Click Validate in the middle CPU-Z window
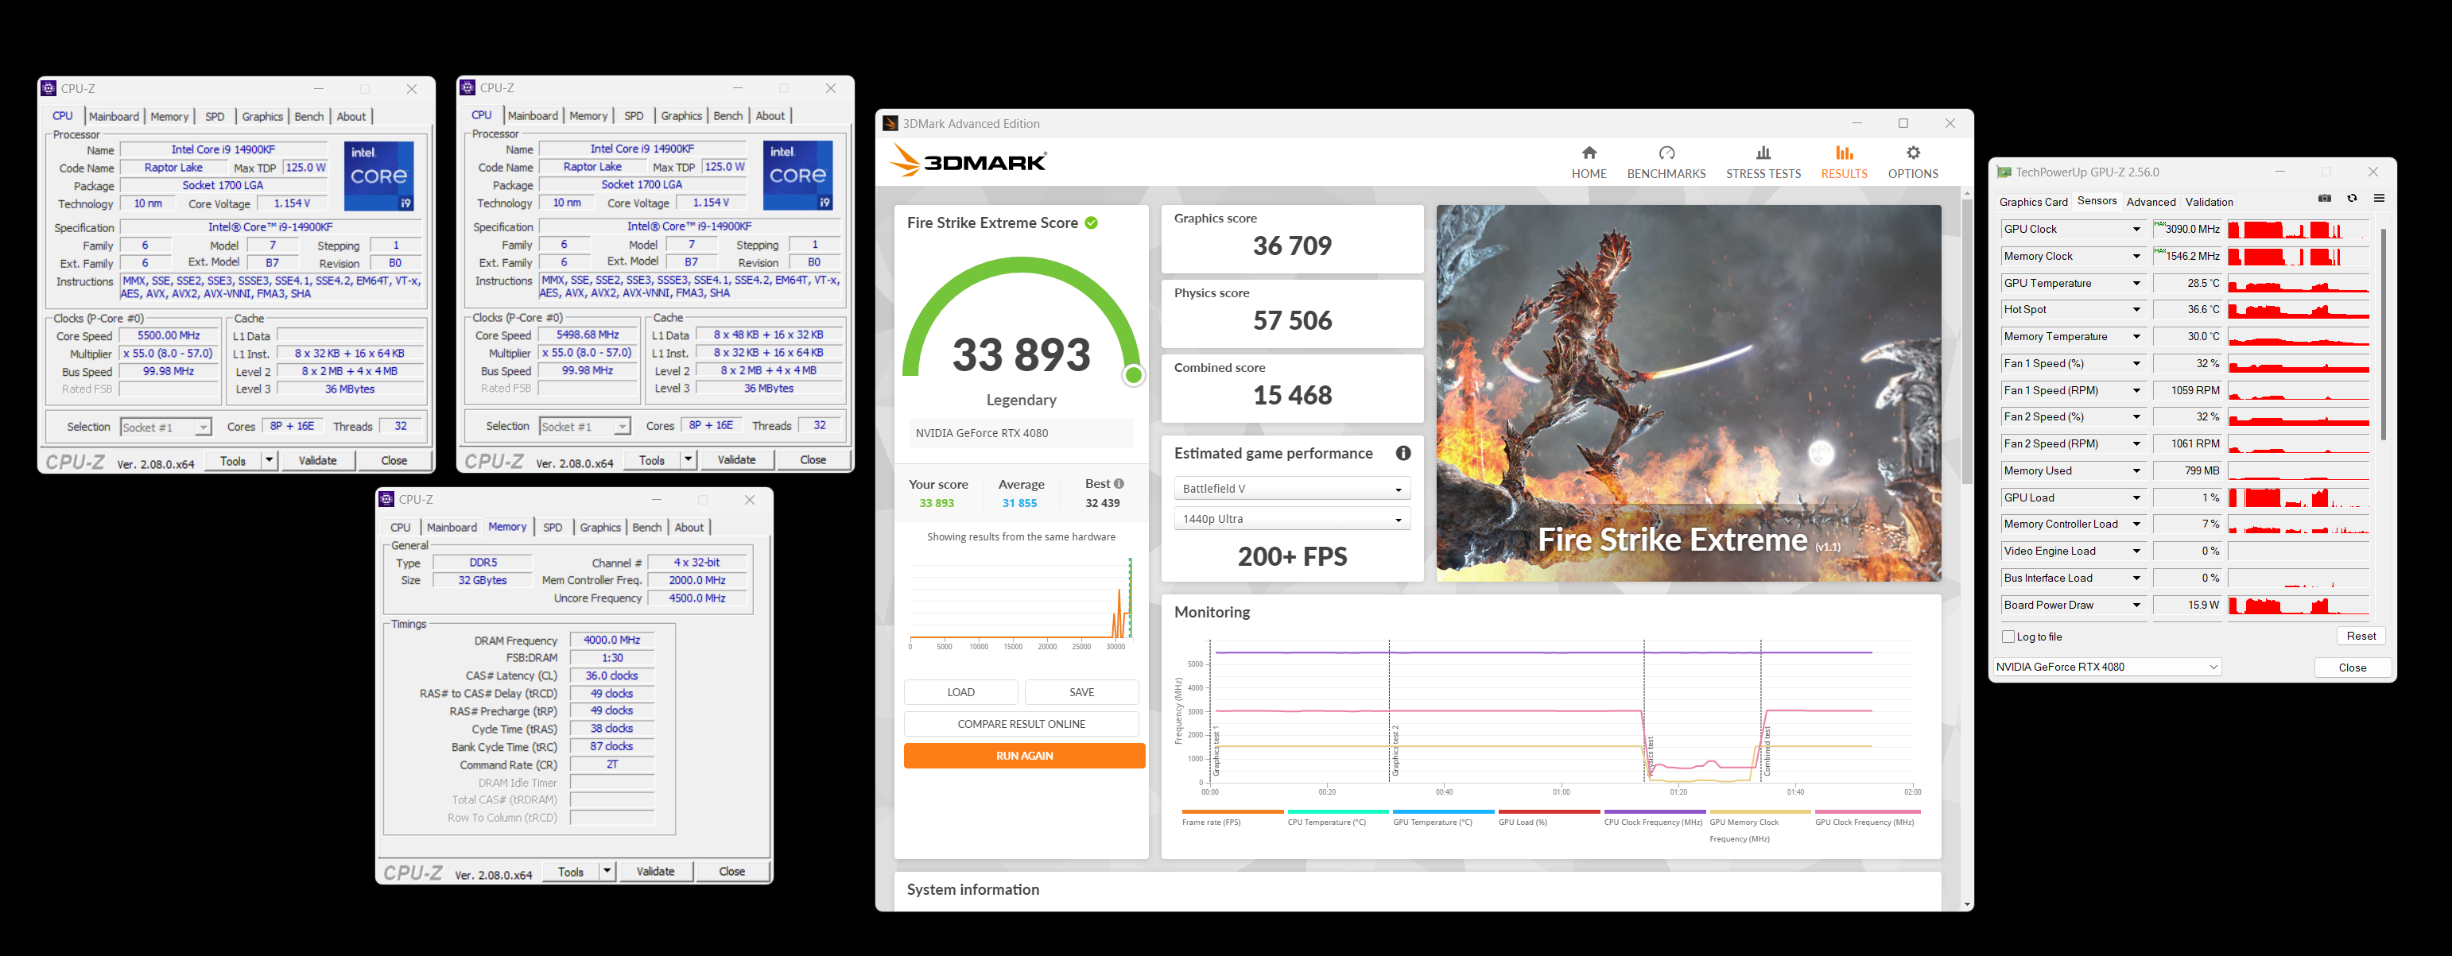The height and width of the screenshot is (956, 2452). point(737,460)
